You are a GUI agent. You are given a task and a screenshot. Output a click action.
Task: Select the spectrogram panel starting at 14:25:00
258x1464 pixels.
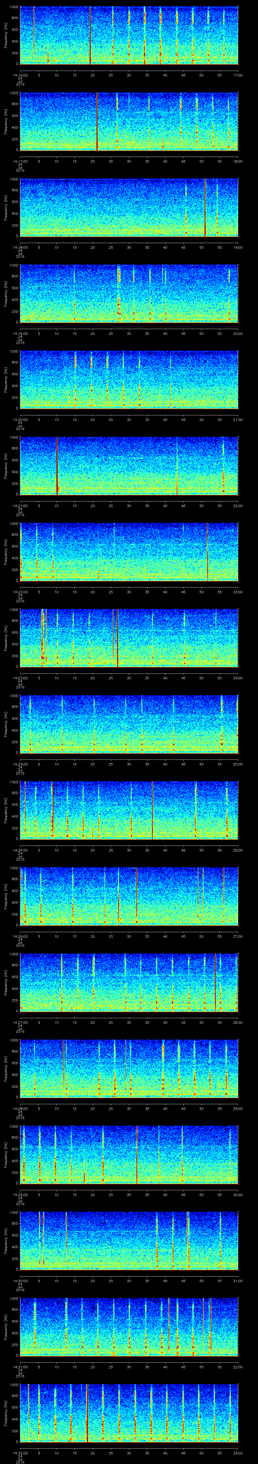[x=129, y=810]
